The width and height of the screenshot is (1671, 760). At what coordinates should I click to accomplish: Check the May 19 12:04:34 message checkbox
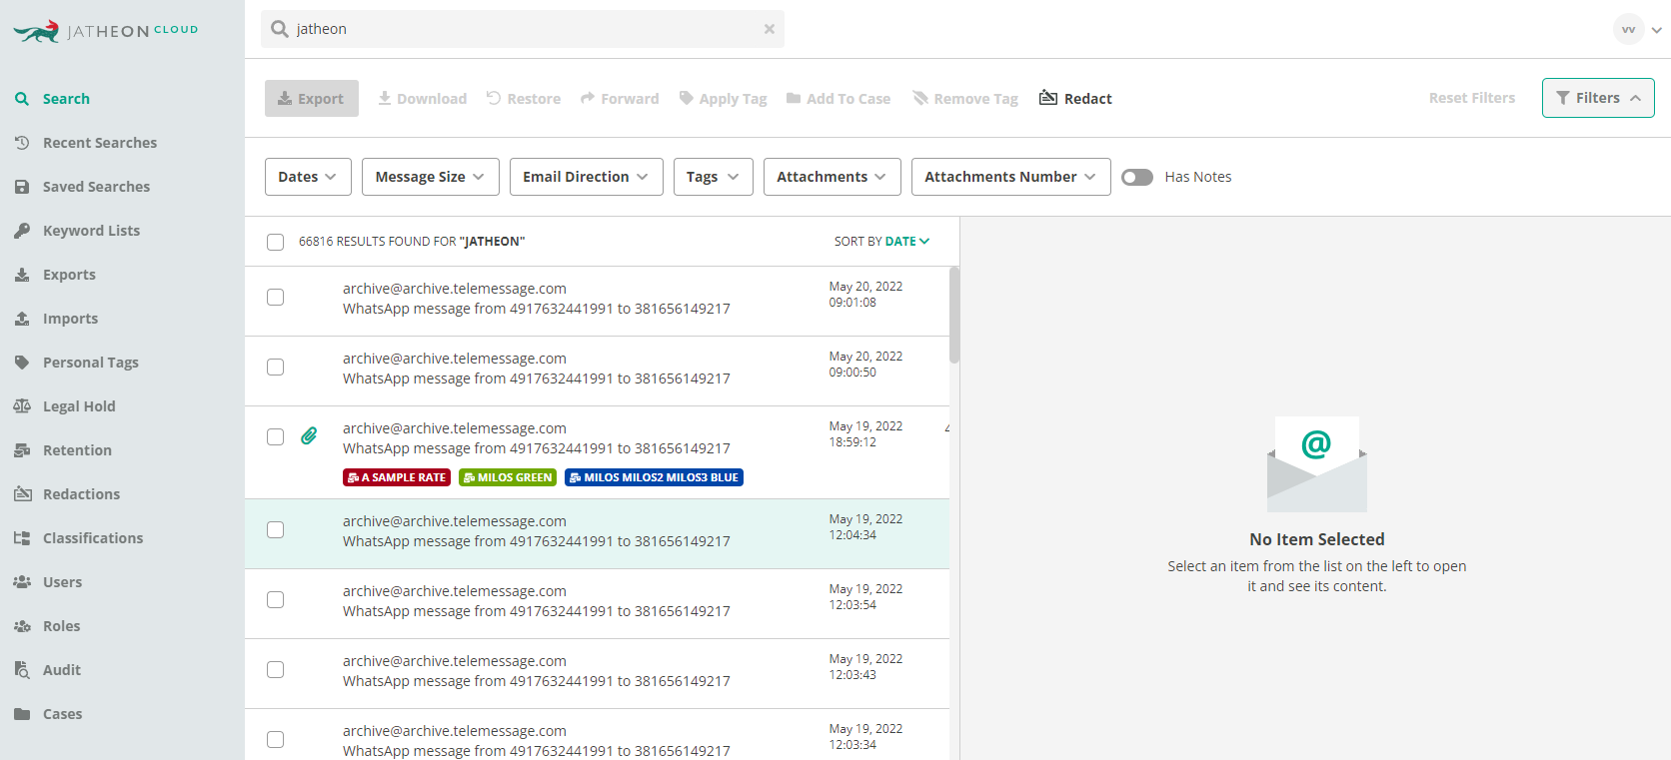tap(275, 529)
